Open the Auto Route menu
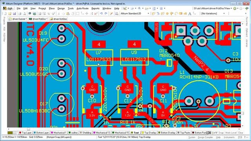This screenshot has height=141, width=251. click(82, 9)
